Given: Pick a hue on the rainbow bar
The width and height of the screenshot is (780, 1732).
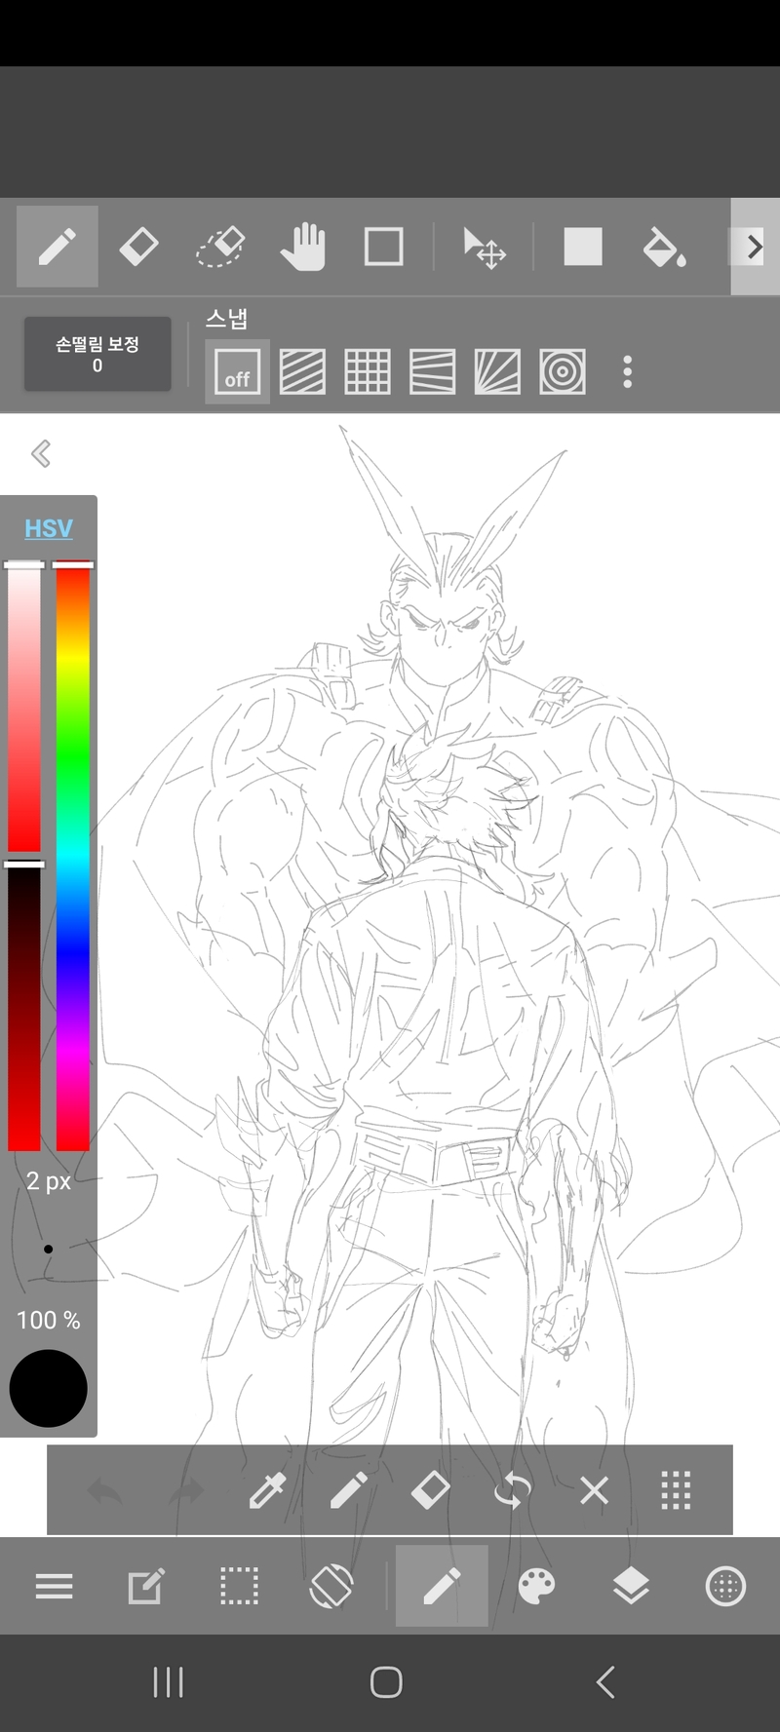Looking at the screenshot, I should 73,858.
